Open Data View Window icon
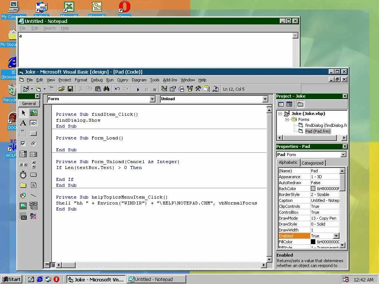 207,89
